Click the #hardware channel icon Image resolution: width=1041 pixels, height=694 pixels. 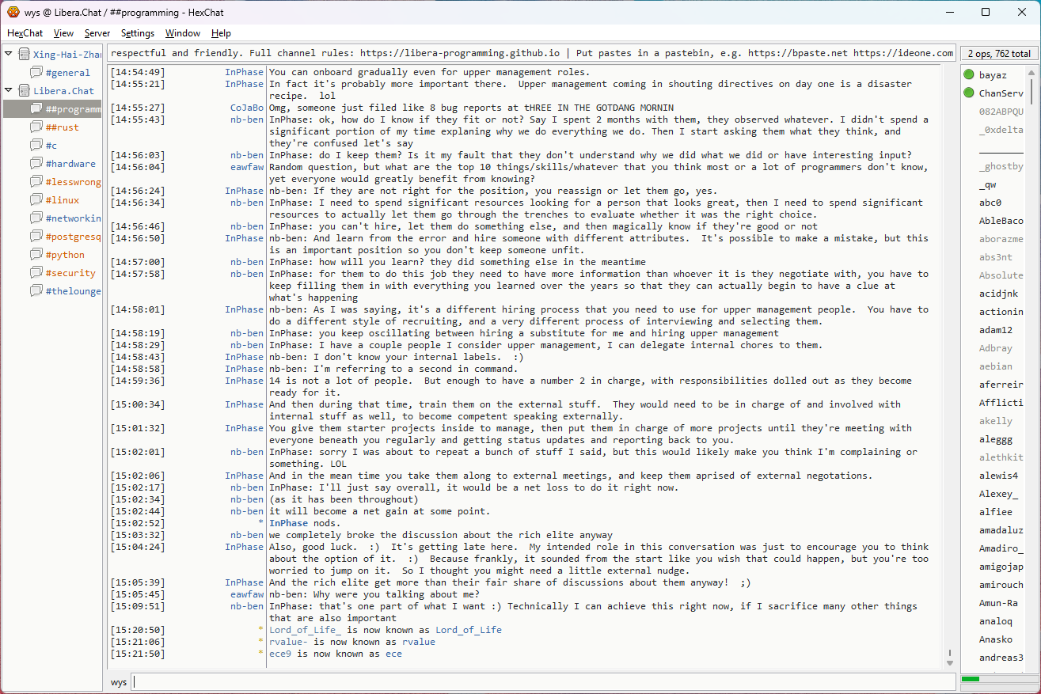[x=36, y=164]
